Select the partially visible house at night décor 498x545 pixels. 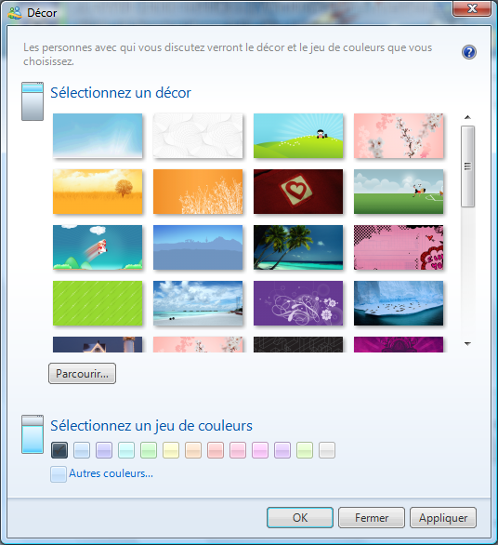click(x=98, y=344)
